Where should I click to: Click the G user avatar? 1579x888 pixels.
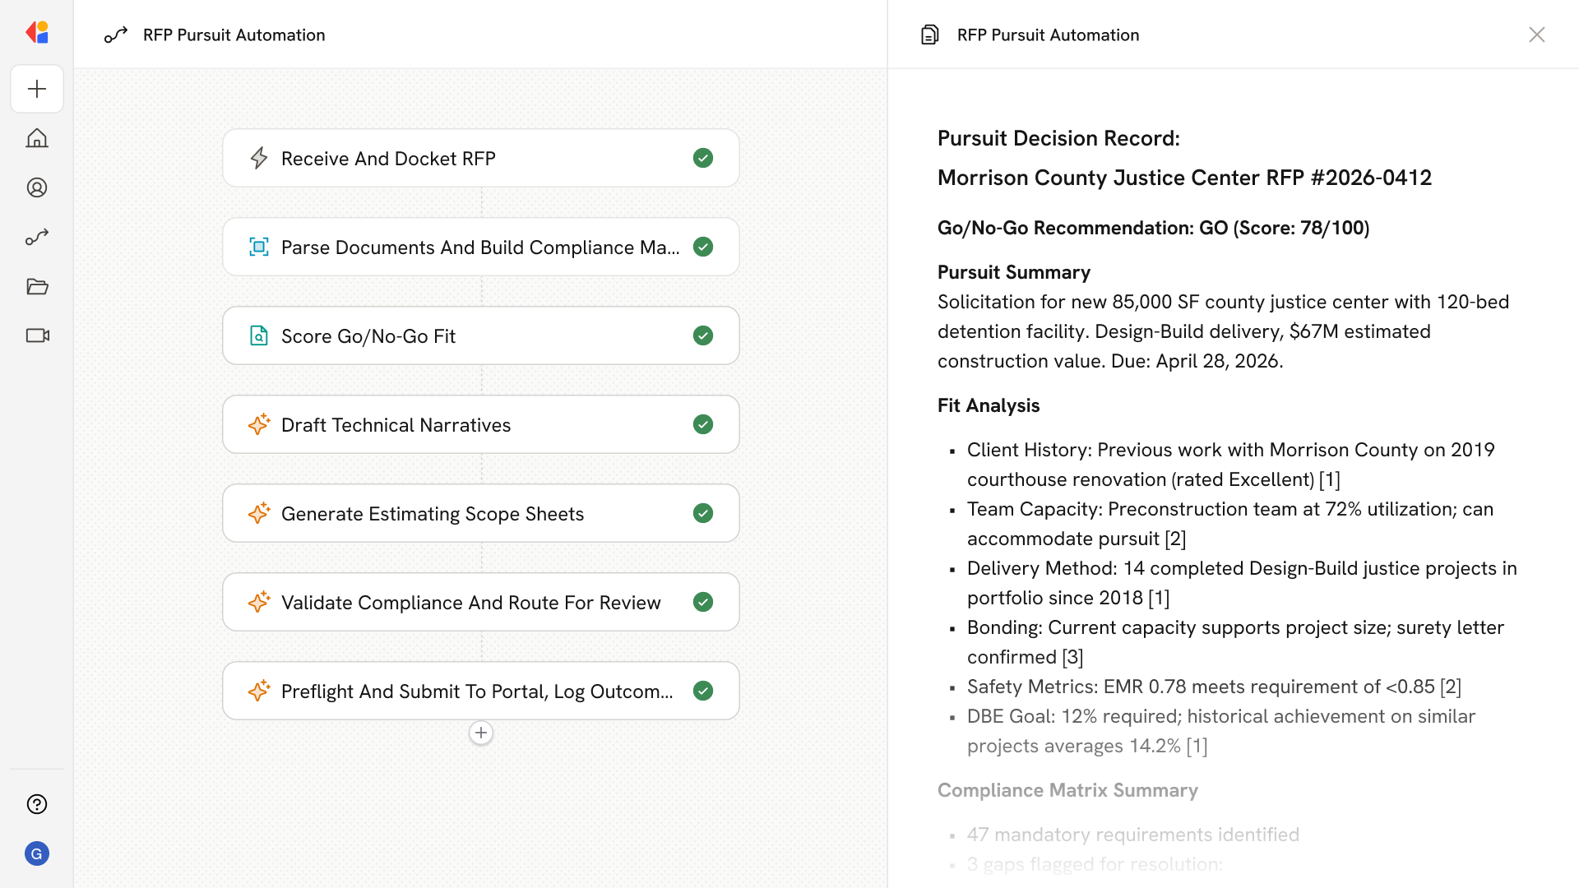pos(37,853)
